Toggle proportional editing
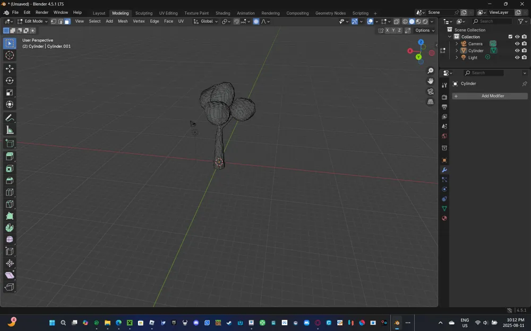The image size is (531, 331). [x=256, y=21]
